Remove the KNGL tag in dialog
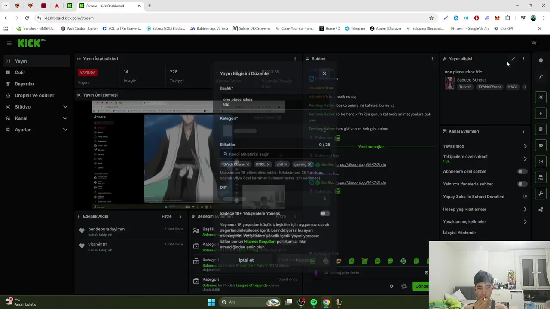 point(268,164)
